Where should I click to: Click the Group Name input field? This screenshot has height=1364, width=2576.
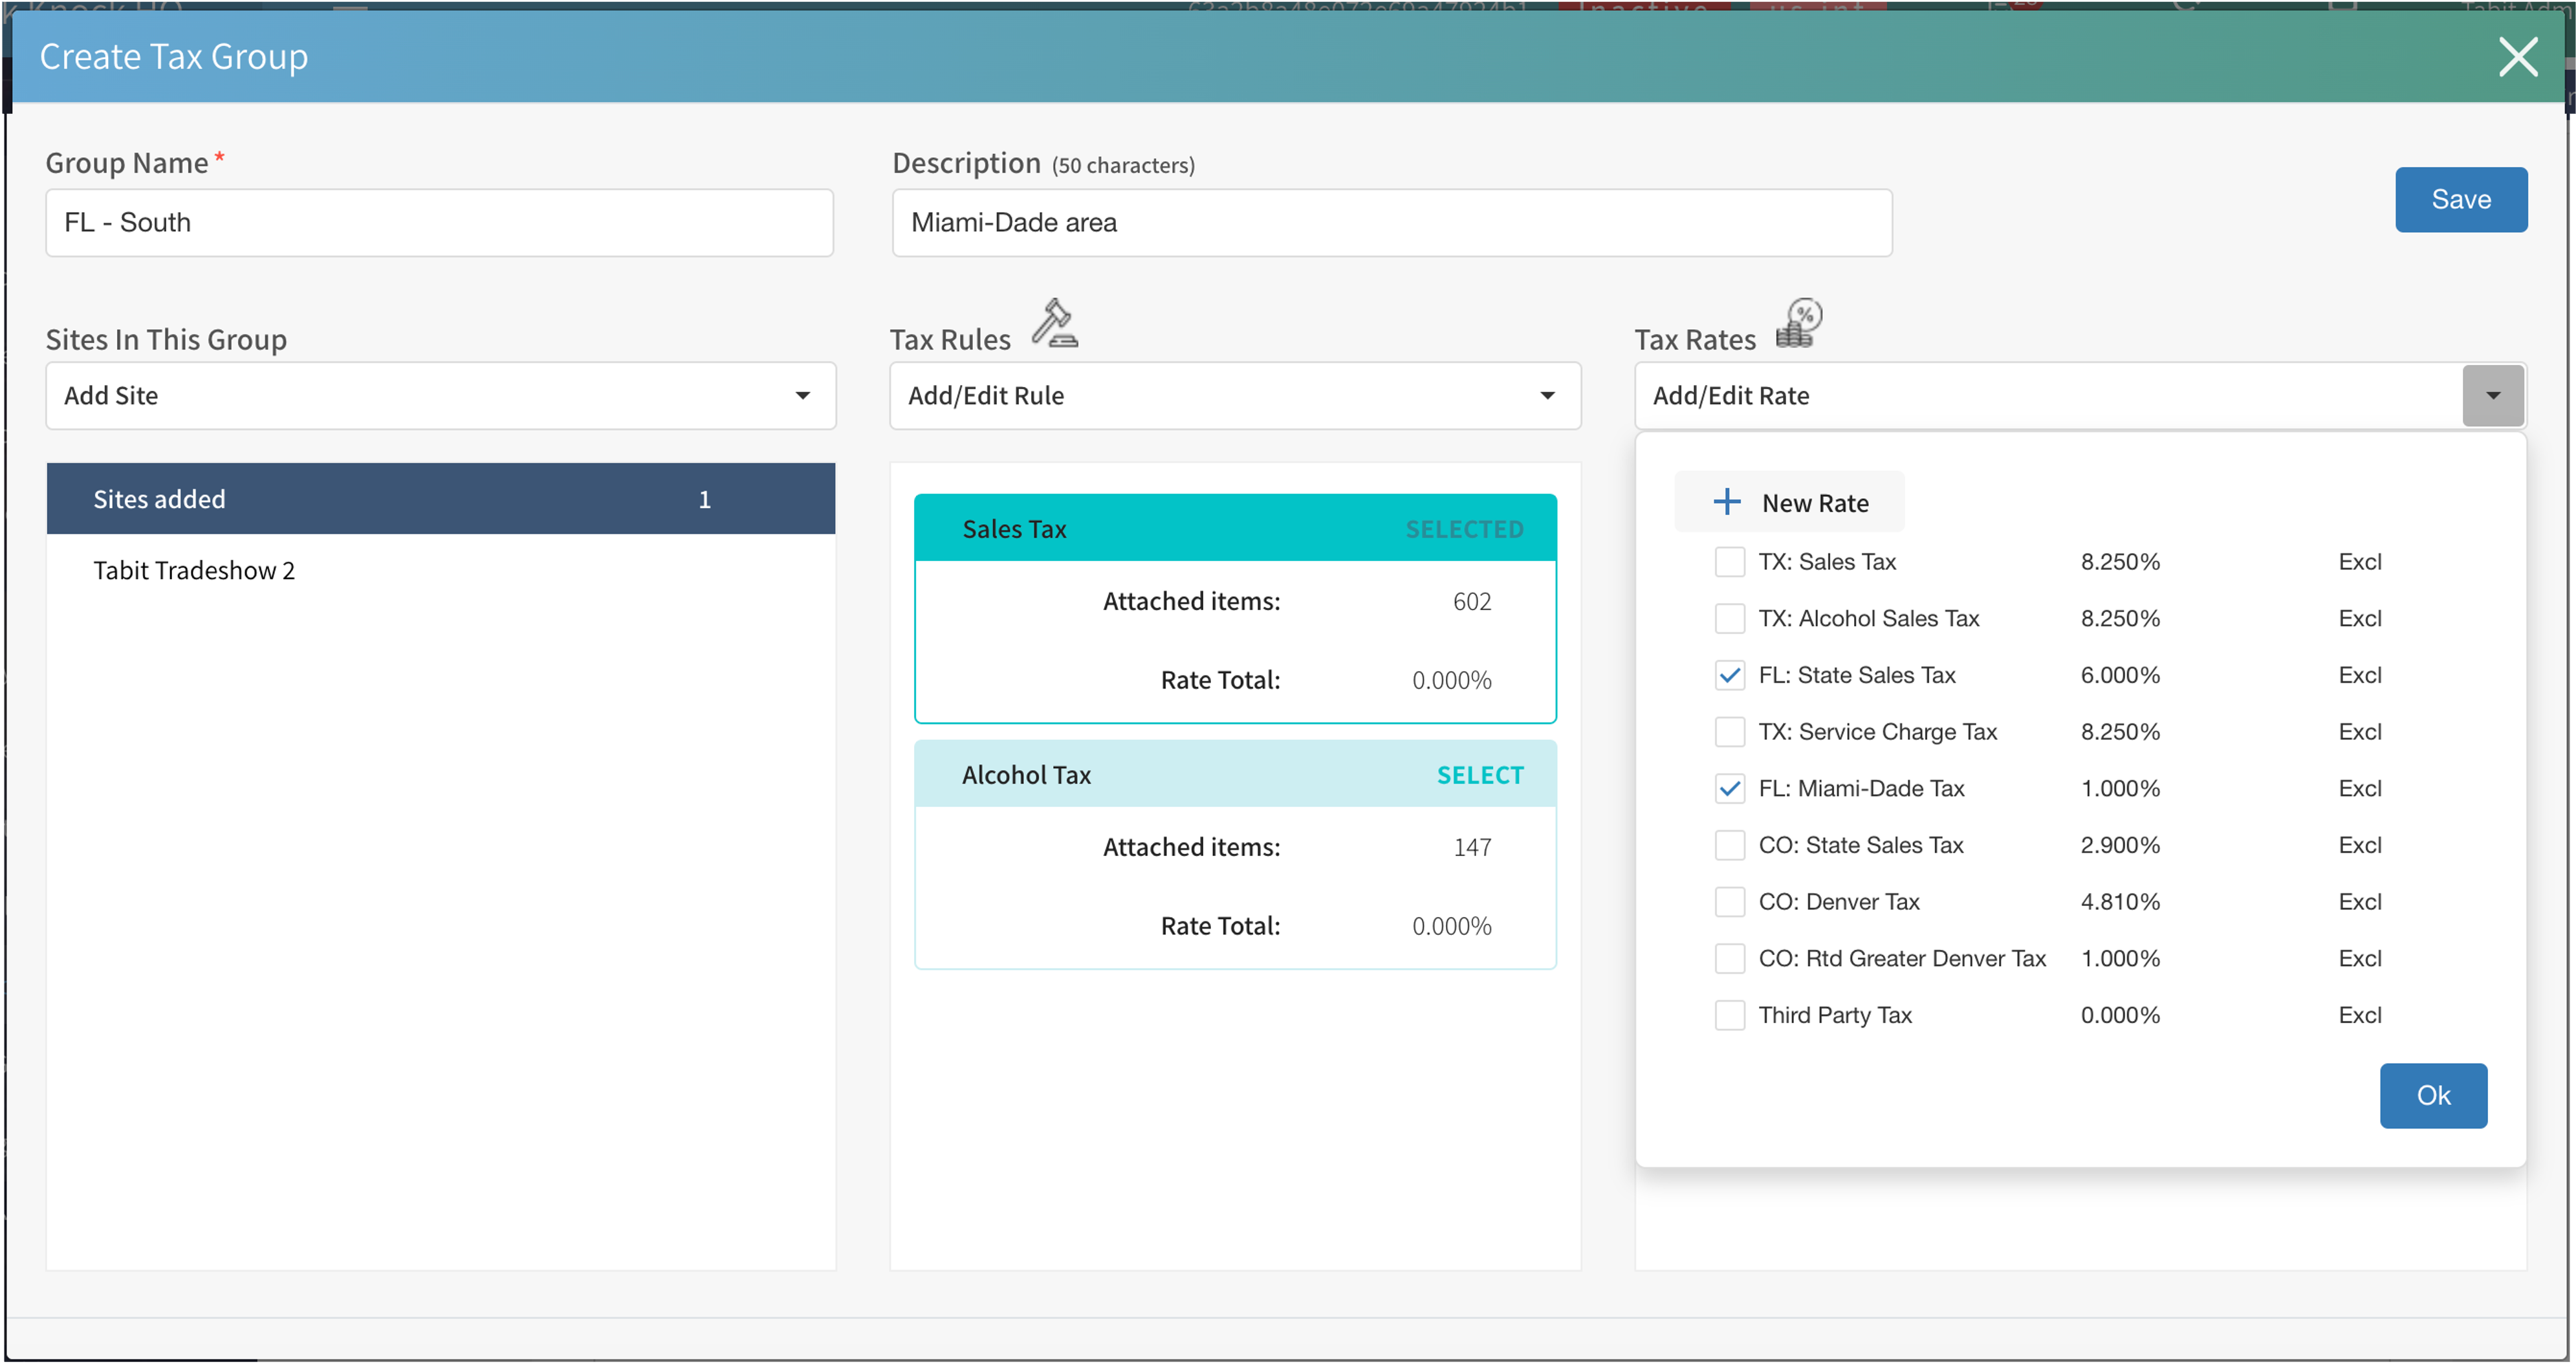[x=439, y=223]
